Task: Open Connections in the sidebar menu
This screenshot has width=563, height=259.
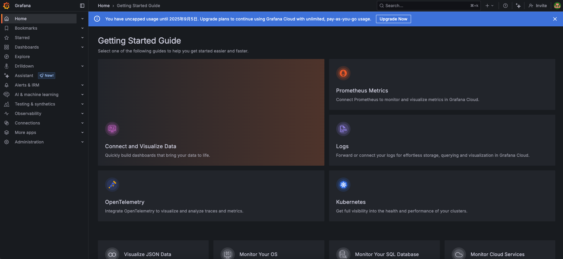Action: (x=27, y=123)
